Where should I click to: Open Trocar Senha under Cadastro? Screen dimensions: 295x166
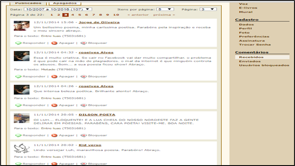click(x=255, y=44)
